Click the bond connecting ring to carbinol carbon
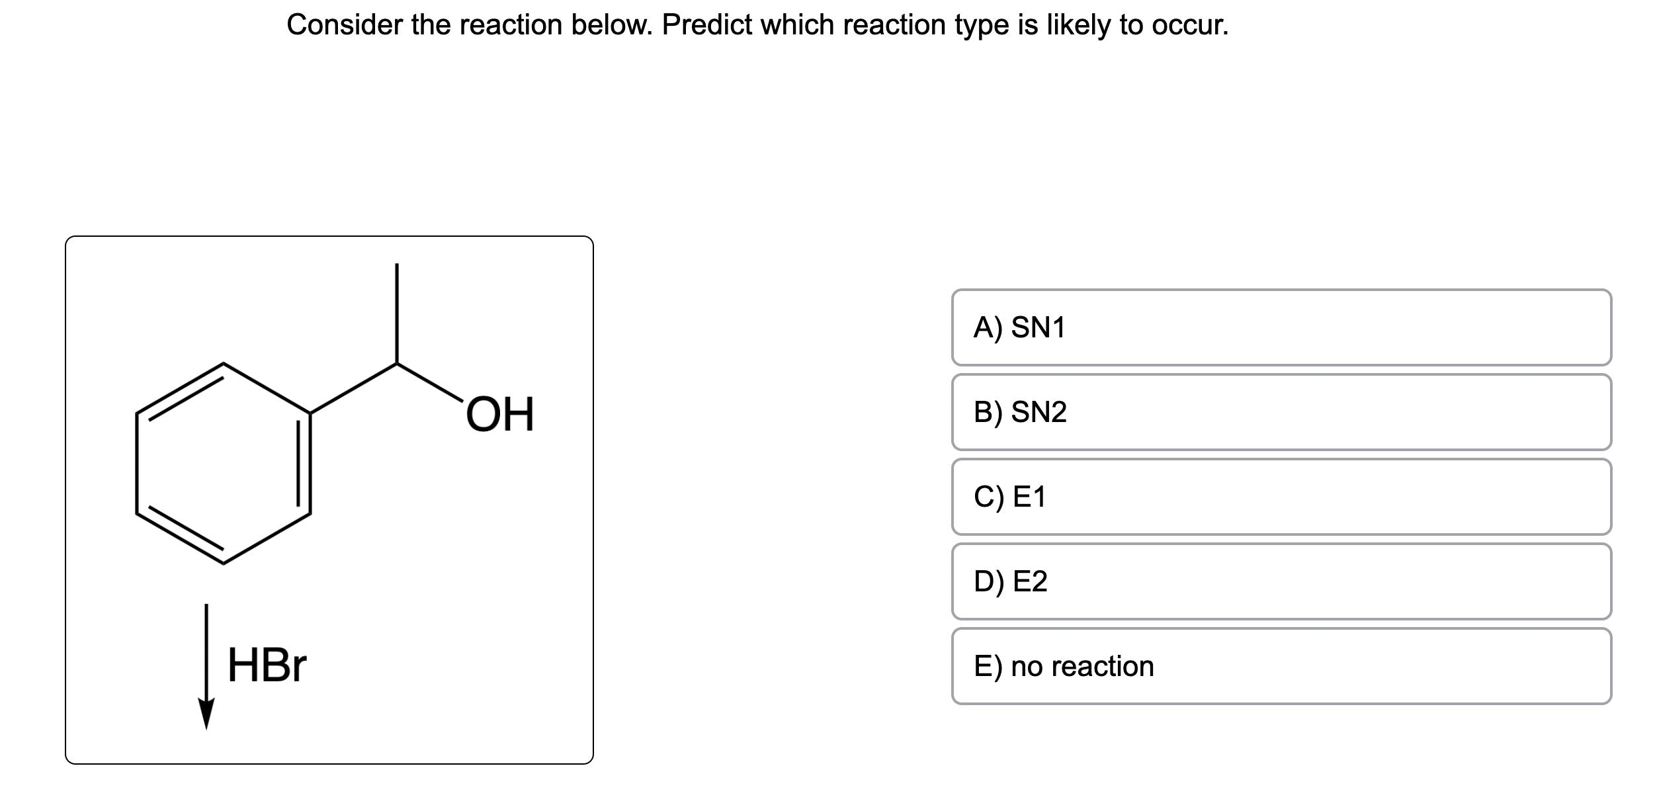 [x=354, y=388]
